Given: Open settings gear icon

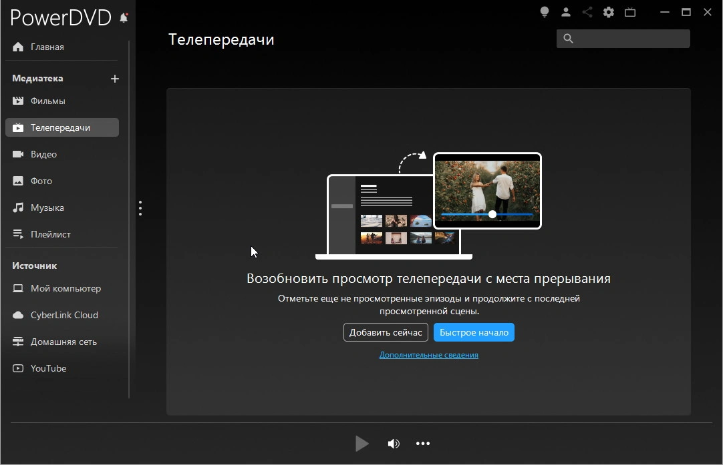Looking at the screenshot, I should tap(608, 12).
